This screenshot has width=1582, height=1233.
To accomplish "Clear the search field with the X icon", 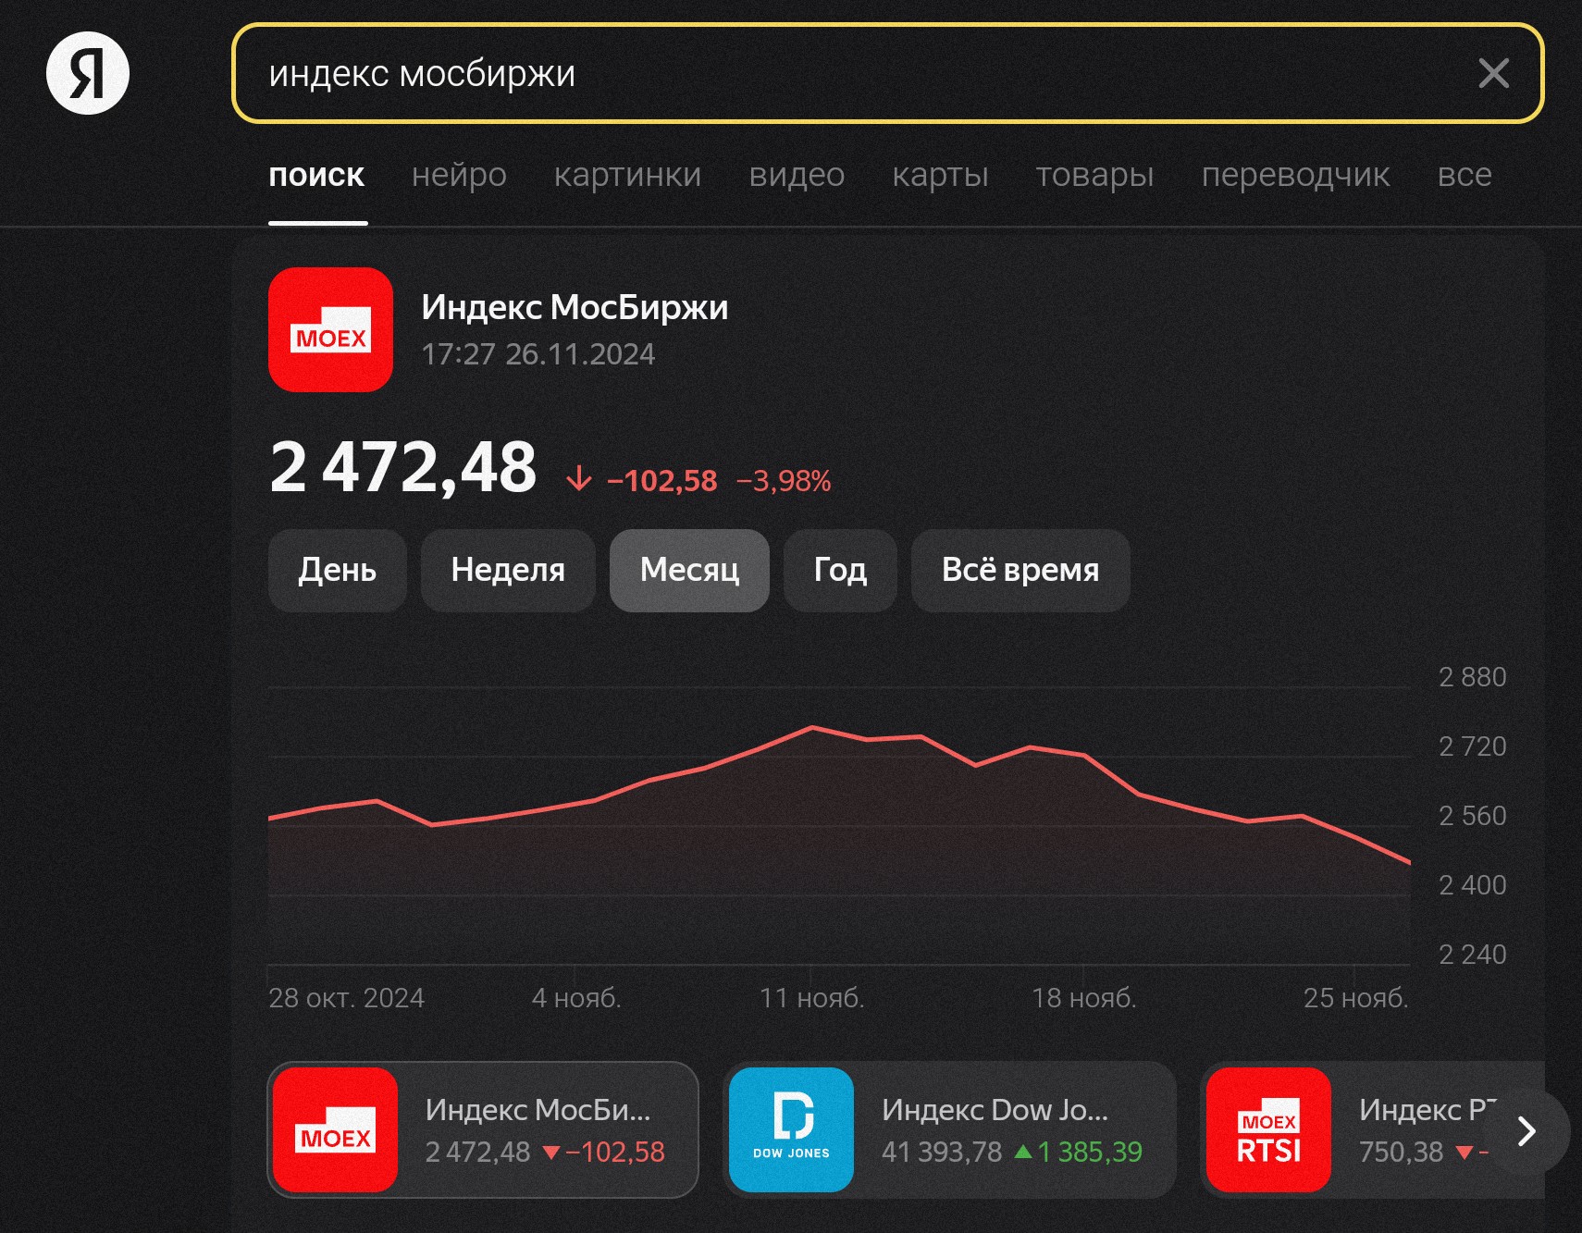I will point(1493,73).
